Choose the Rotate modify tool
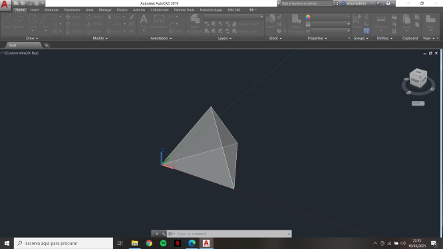Viewport: 443px width, 249px height. 95,17
